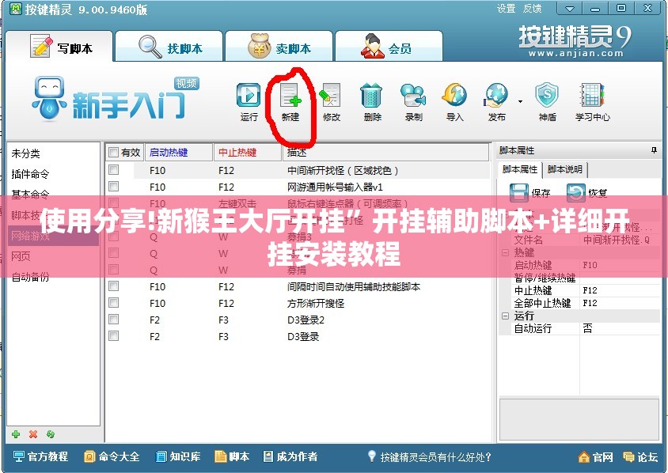Open 反馈 in the title bar
This screenshot has width=668, height=473.
[532, 8]
